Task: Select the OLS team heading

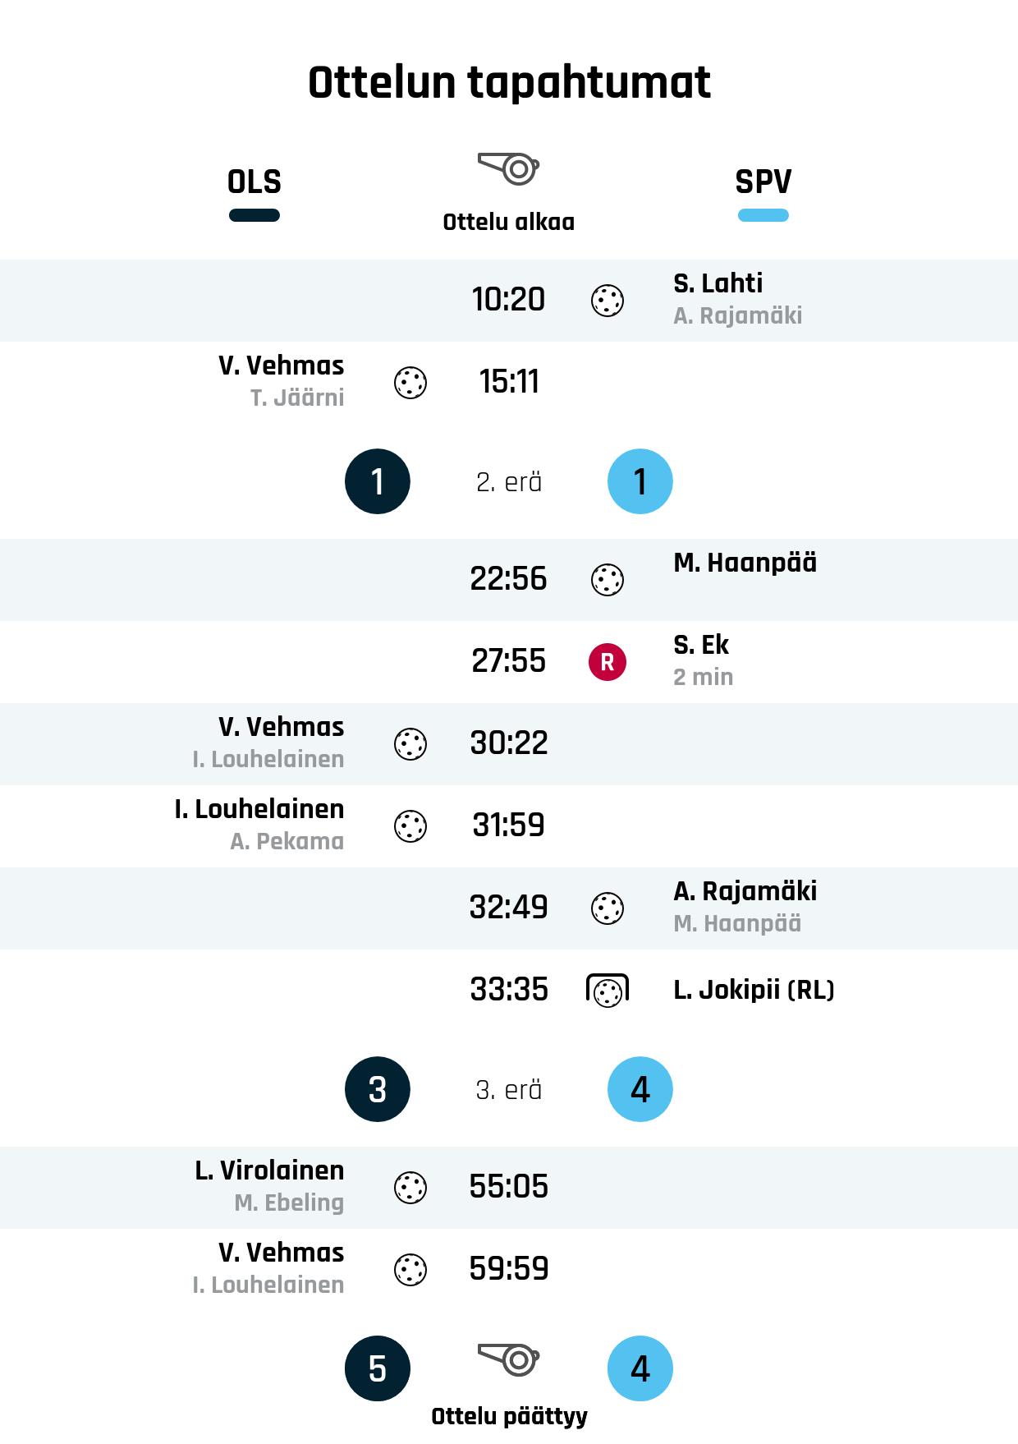Action: [x=254, y=182]
